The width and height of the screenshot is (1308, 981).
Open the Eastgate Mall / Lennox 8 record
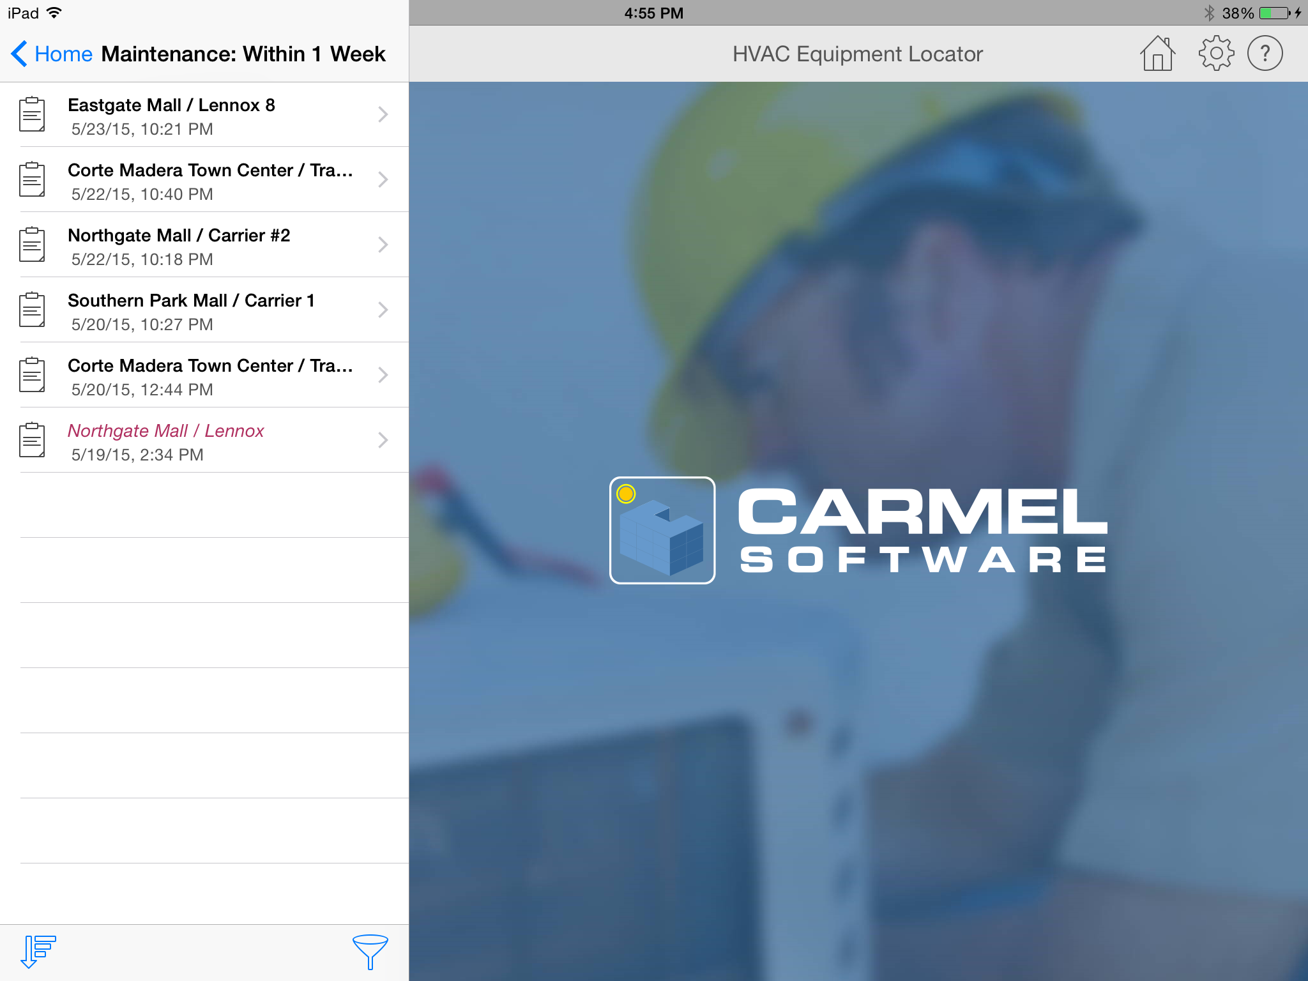click(x=204, y=115)
